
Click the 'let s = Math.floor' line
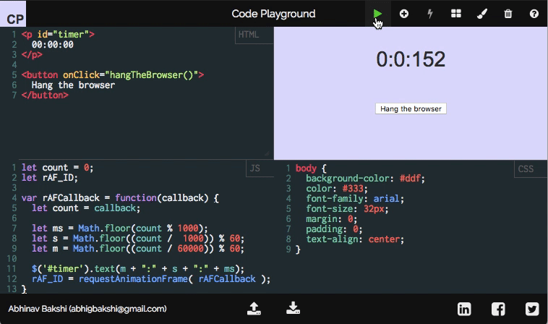(x=138, y=239)
